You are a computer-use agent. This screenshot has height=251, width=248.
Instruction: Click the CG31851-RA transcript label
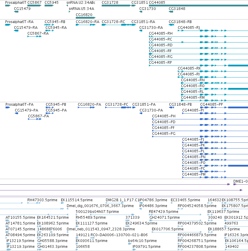point(143,22)
